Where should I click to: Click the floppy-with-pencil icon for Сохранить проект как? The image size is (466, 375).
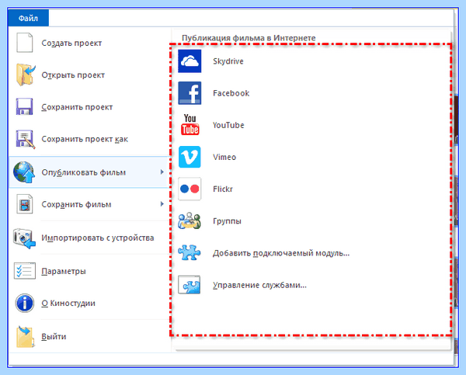26,139
